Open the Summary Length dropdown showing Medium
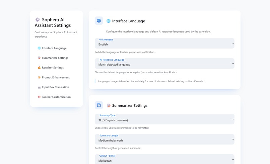 [164, 139]
